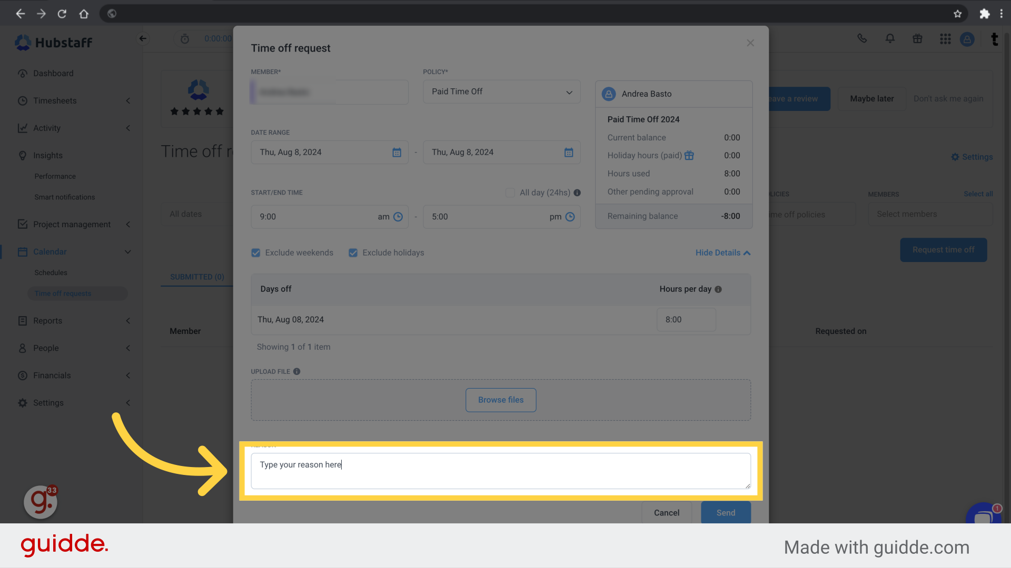The image size is (1011, 568).
Task: Enable the All day (24hs) checkbox
Action: click(510, 192)
